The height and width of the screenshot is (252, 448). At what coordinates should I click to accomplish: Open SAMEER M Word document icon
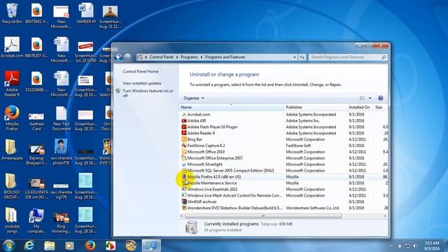pos(85,13)
